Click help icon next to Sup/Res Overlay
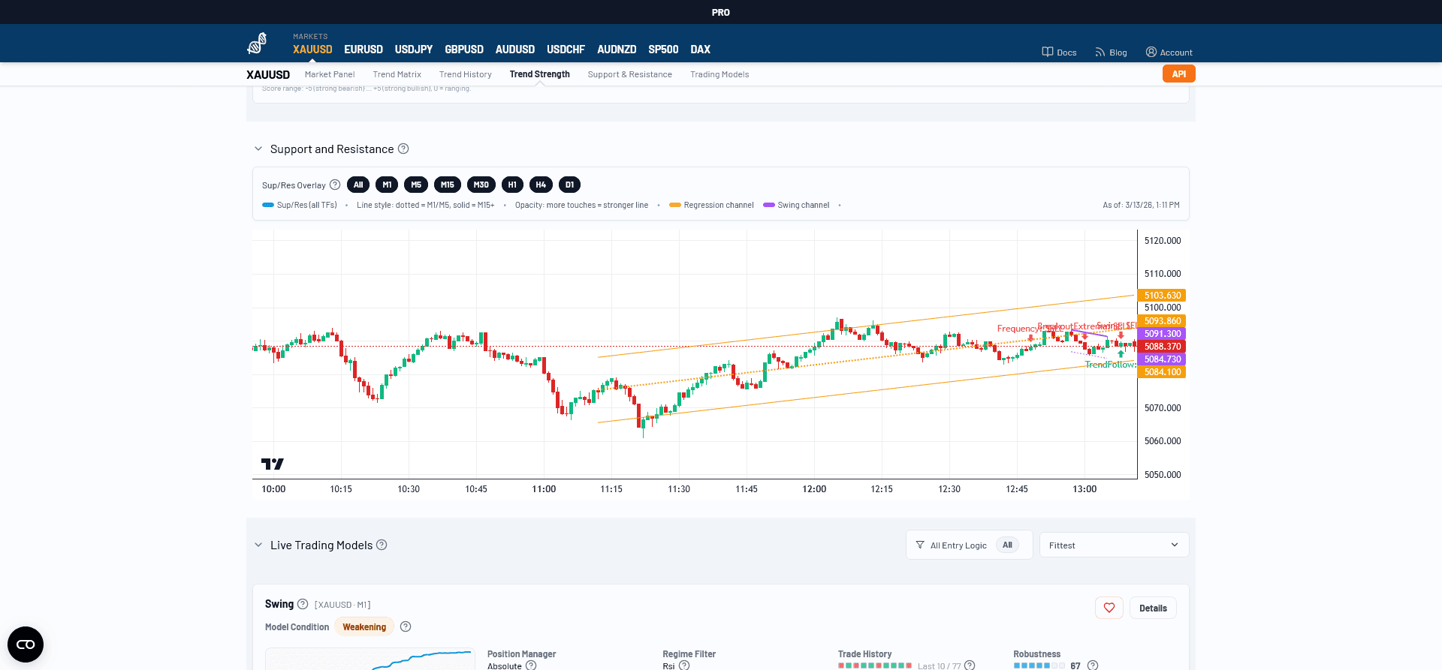The image size is (1442, 670). [335, 185]
